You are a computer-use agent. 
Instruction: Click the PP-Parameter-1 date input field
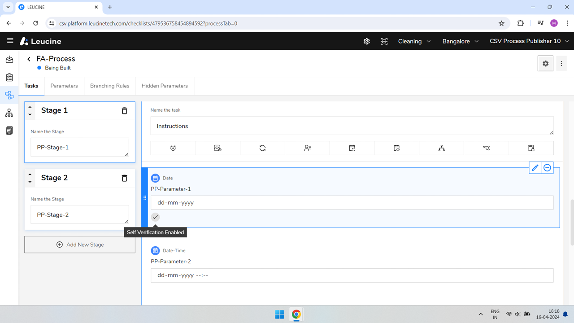352,203
